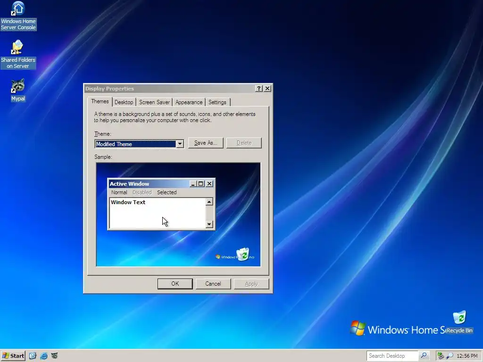The width and height of the screenshot is (483, 362).
Task: Click the desktop search magnifier button
Action: click(424, 356)
